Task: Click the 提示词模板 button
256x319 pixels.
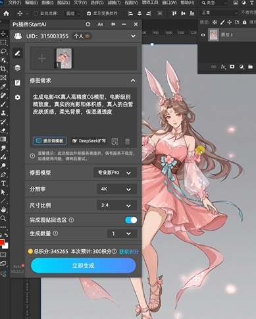Action: click(50, 141)
